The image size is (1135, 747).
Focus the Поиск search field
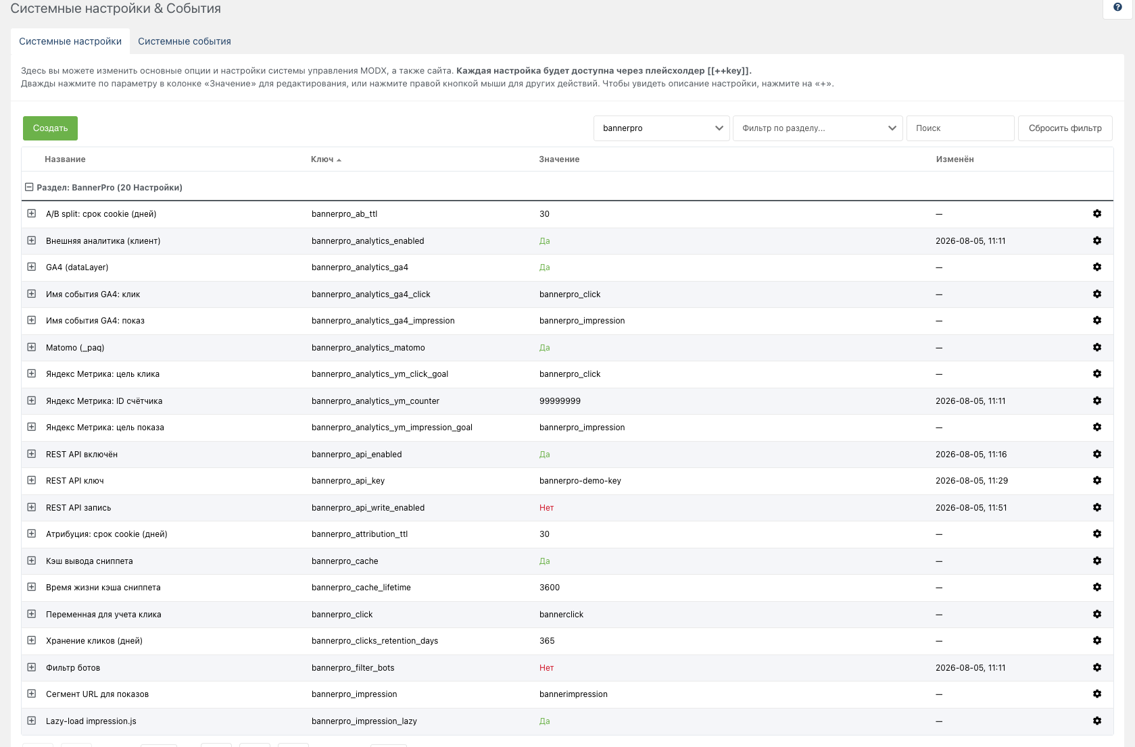tap(960, 128)
